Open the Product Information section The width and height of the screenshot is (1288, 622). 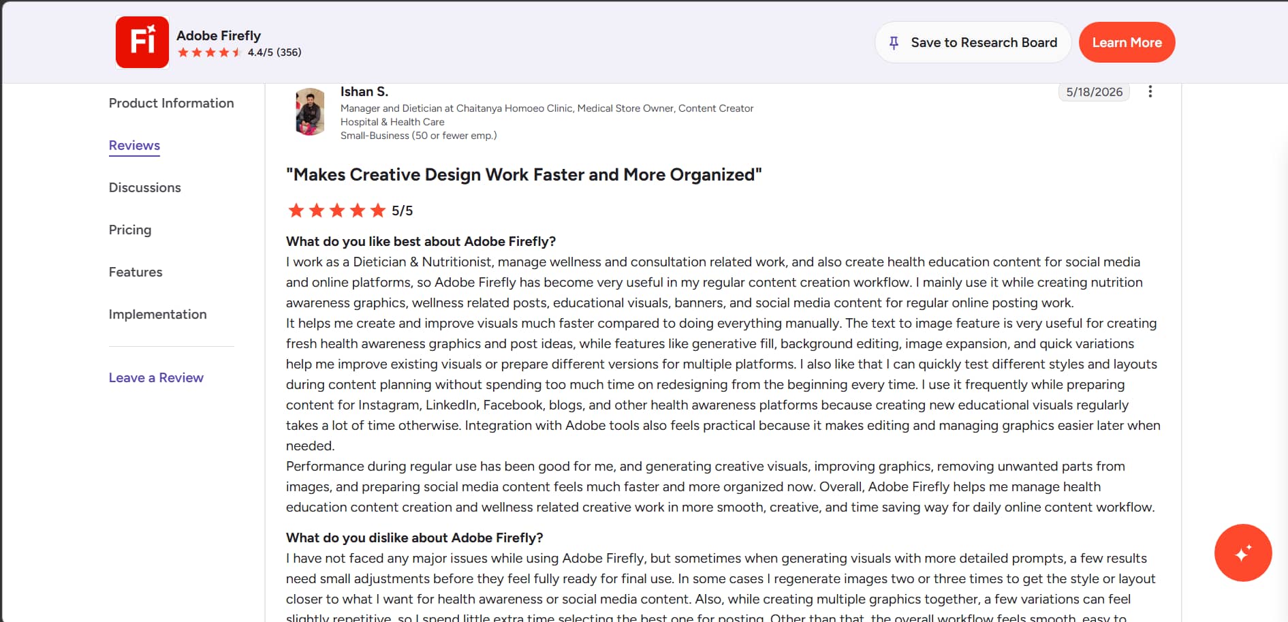pos(171,103)
